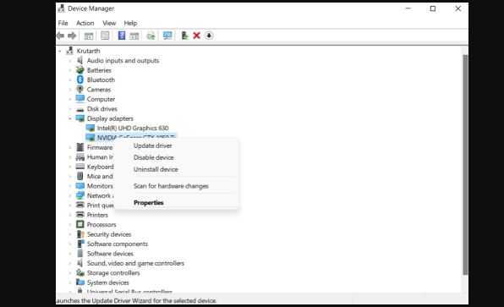504x307 pixels.
Task: Click the Monitors category icon
Action: point(80,186)
